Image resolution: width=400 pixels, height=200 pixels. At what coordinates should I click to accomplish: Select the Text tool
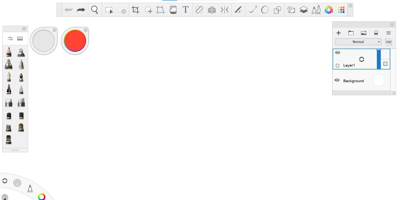pyautogui.click(x=185, y=9)
